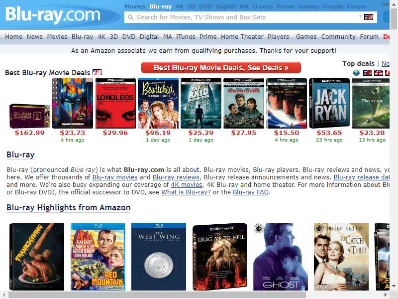Click the vertical scrollbar down arrow

394,286
